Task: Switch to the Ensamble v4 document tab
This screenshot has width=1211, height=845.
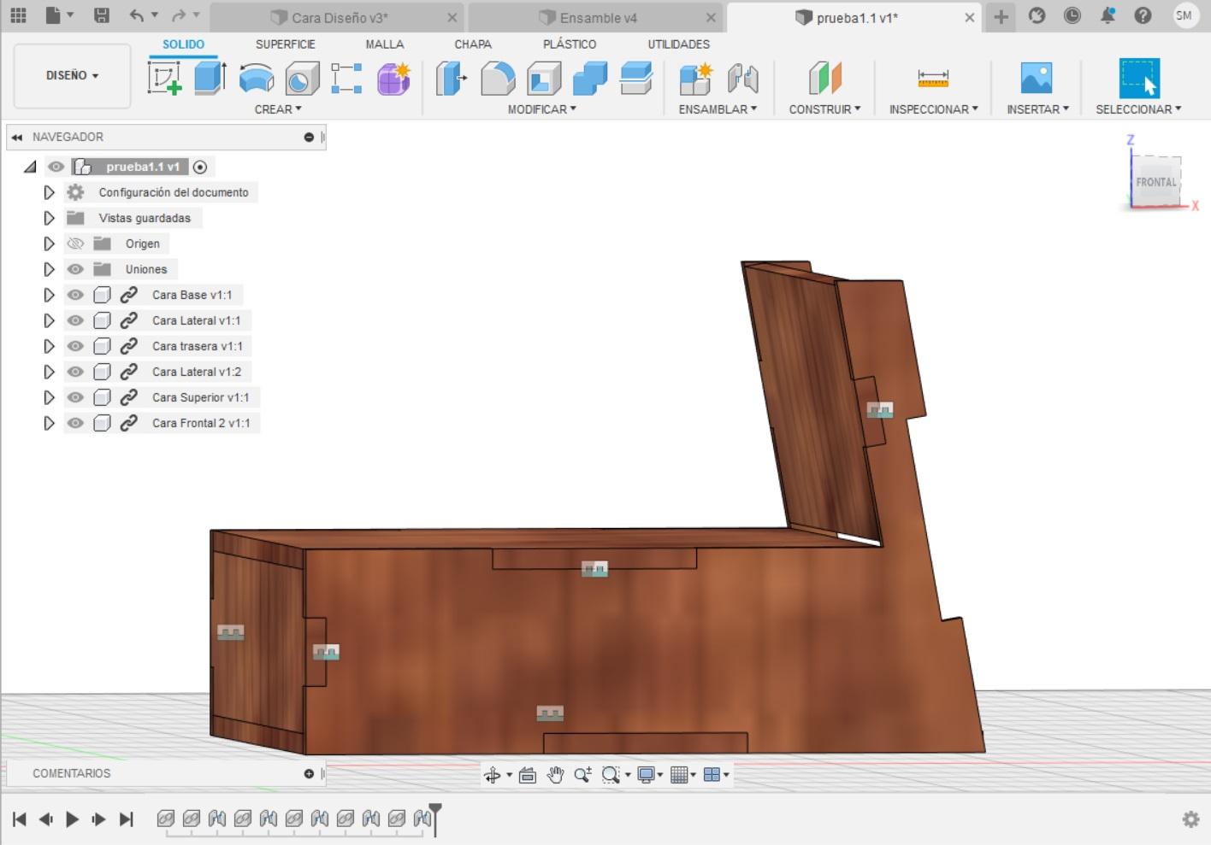Action: 598,18
